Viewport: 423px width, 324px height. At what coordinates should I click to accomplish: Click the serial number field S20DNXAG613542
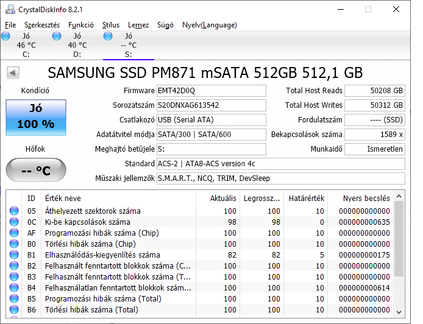pos(211,105)
